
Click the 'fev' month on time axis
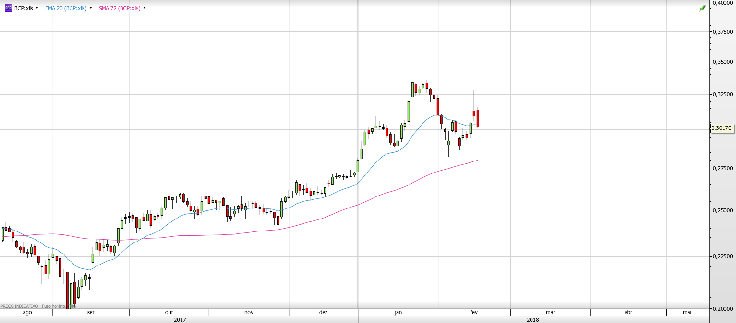tap(474, 312)
